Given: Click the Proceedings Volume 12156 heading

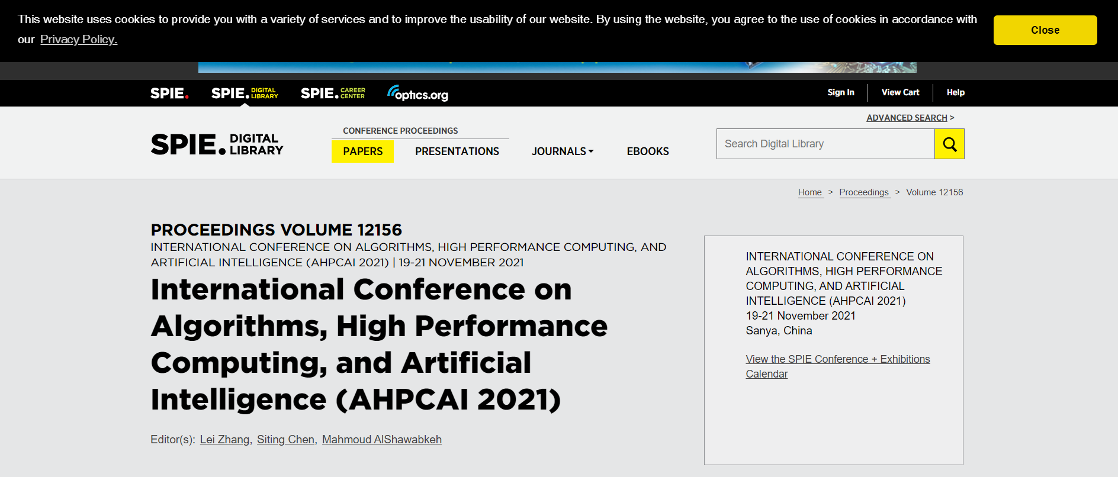Looking at the screenshot, I should pos(276,230).
